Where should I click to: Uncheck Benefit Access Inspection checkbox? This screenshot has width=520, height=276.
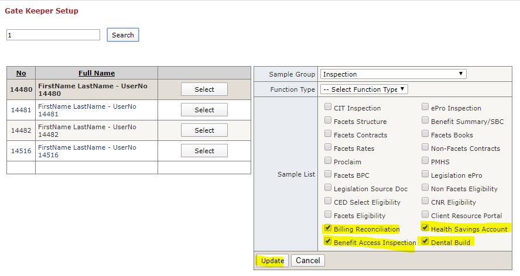click(328, 242)
